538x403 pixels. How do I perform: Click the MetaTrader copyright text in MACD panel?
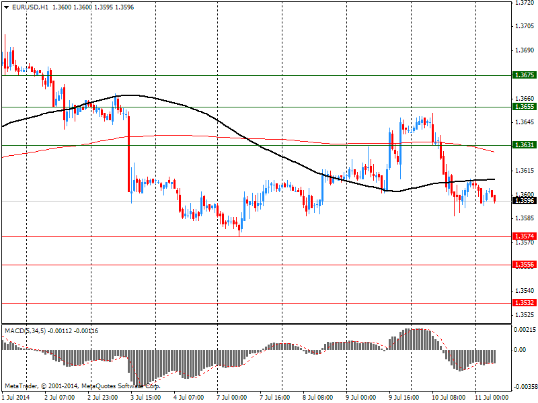click(x=82, y=386)
